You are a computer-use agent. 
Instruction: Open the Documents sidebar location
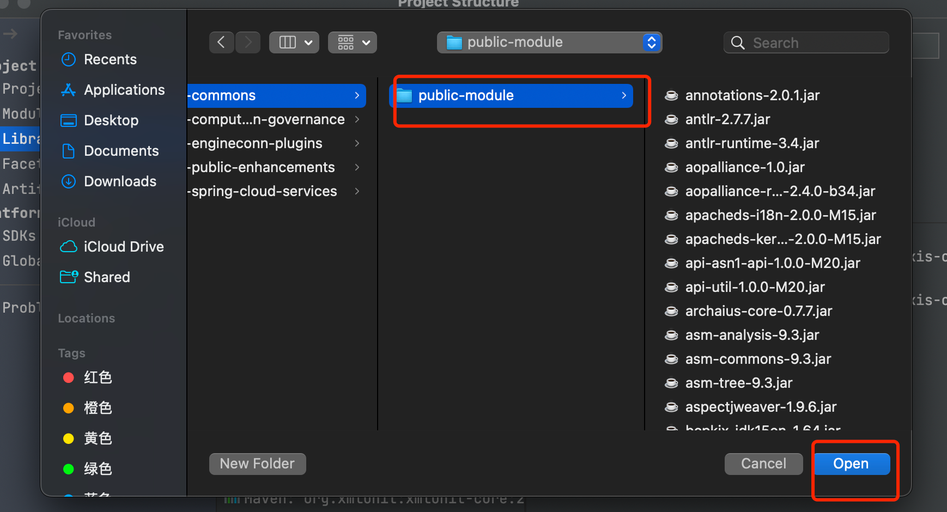coord(121,151)
